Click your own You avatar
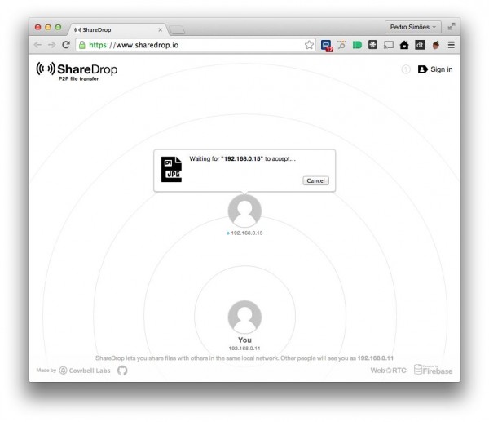This screenshot has width=489, height=422. 244,317
